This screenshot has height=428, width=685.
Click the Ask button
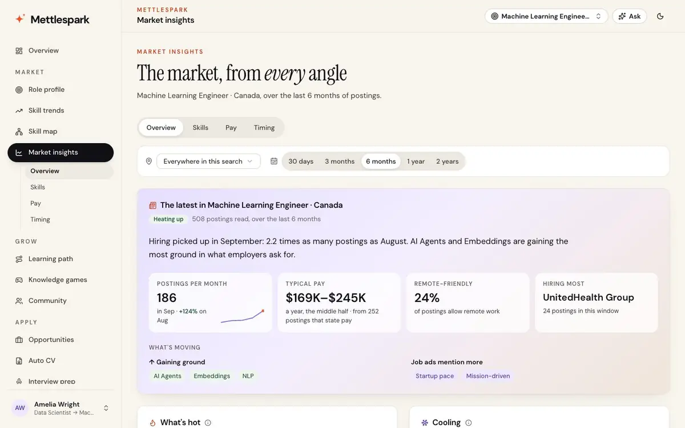coord(629,17)
